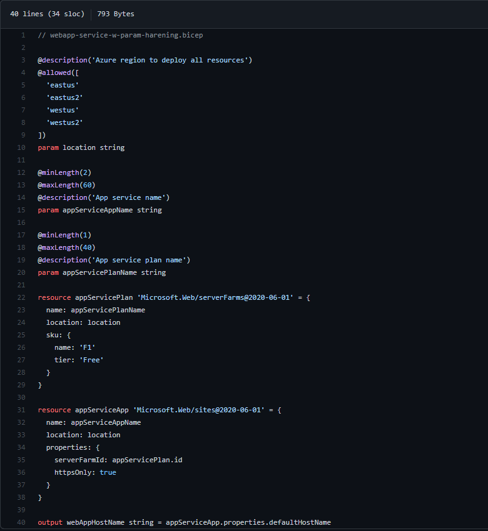Click the 'westus2' allowed value
This screenshot has height=531, width=488.
click(64, 122)
